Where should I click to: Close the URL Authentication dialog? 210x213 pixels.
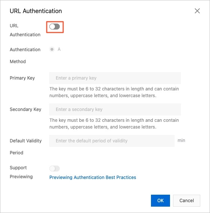pos(197,11)
